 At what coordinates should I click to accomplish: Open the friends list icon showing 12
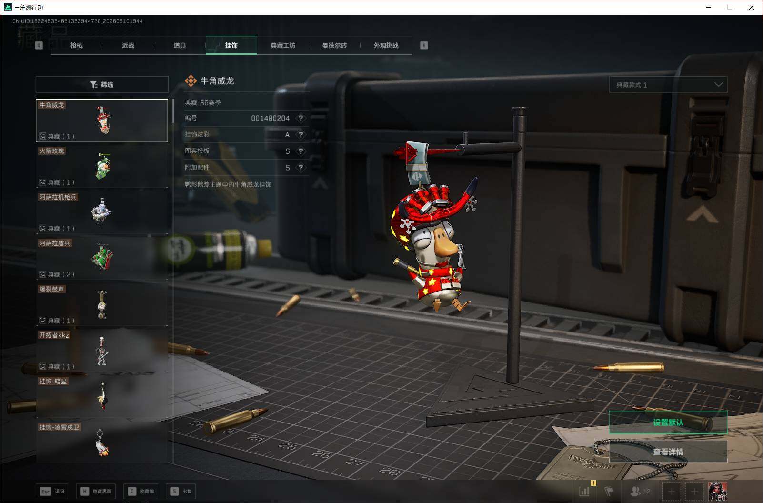pyautogui.click(x=640, y=492)
